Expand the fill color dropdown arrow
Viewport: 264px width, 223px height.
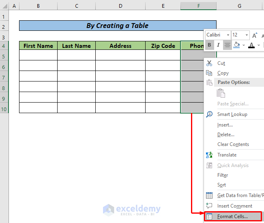click(x=244, y=45)
